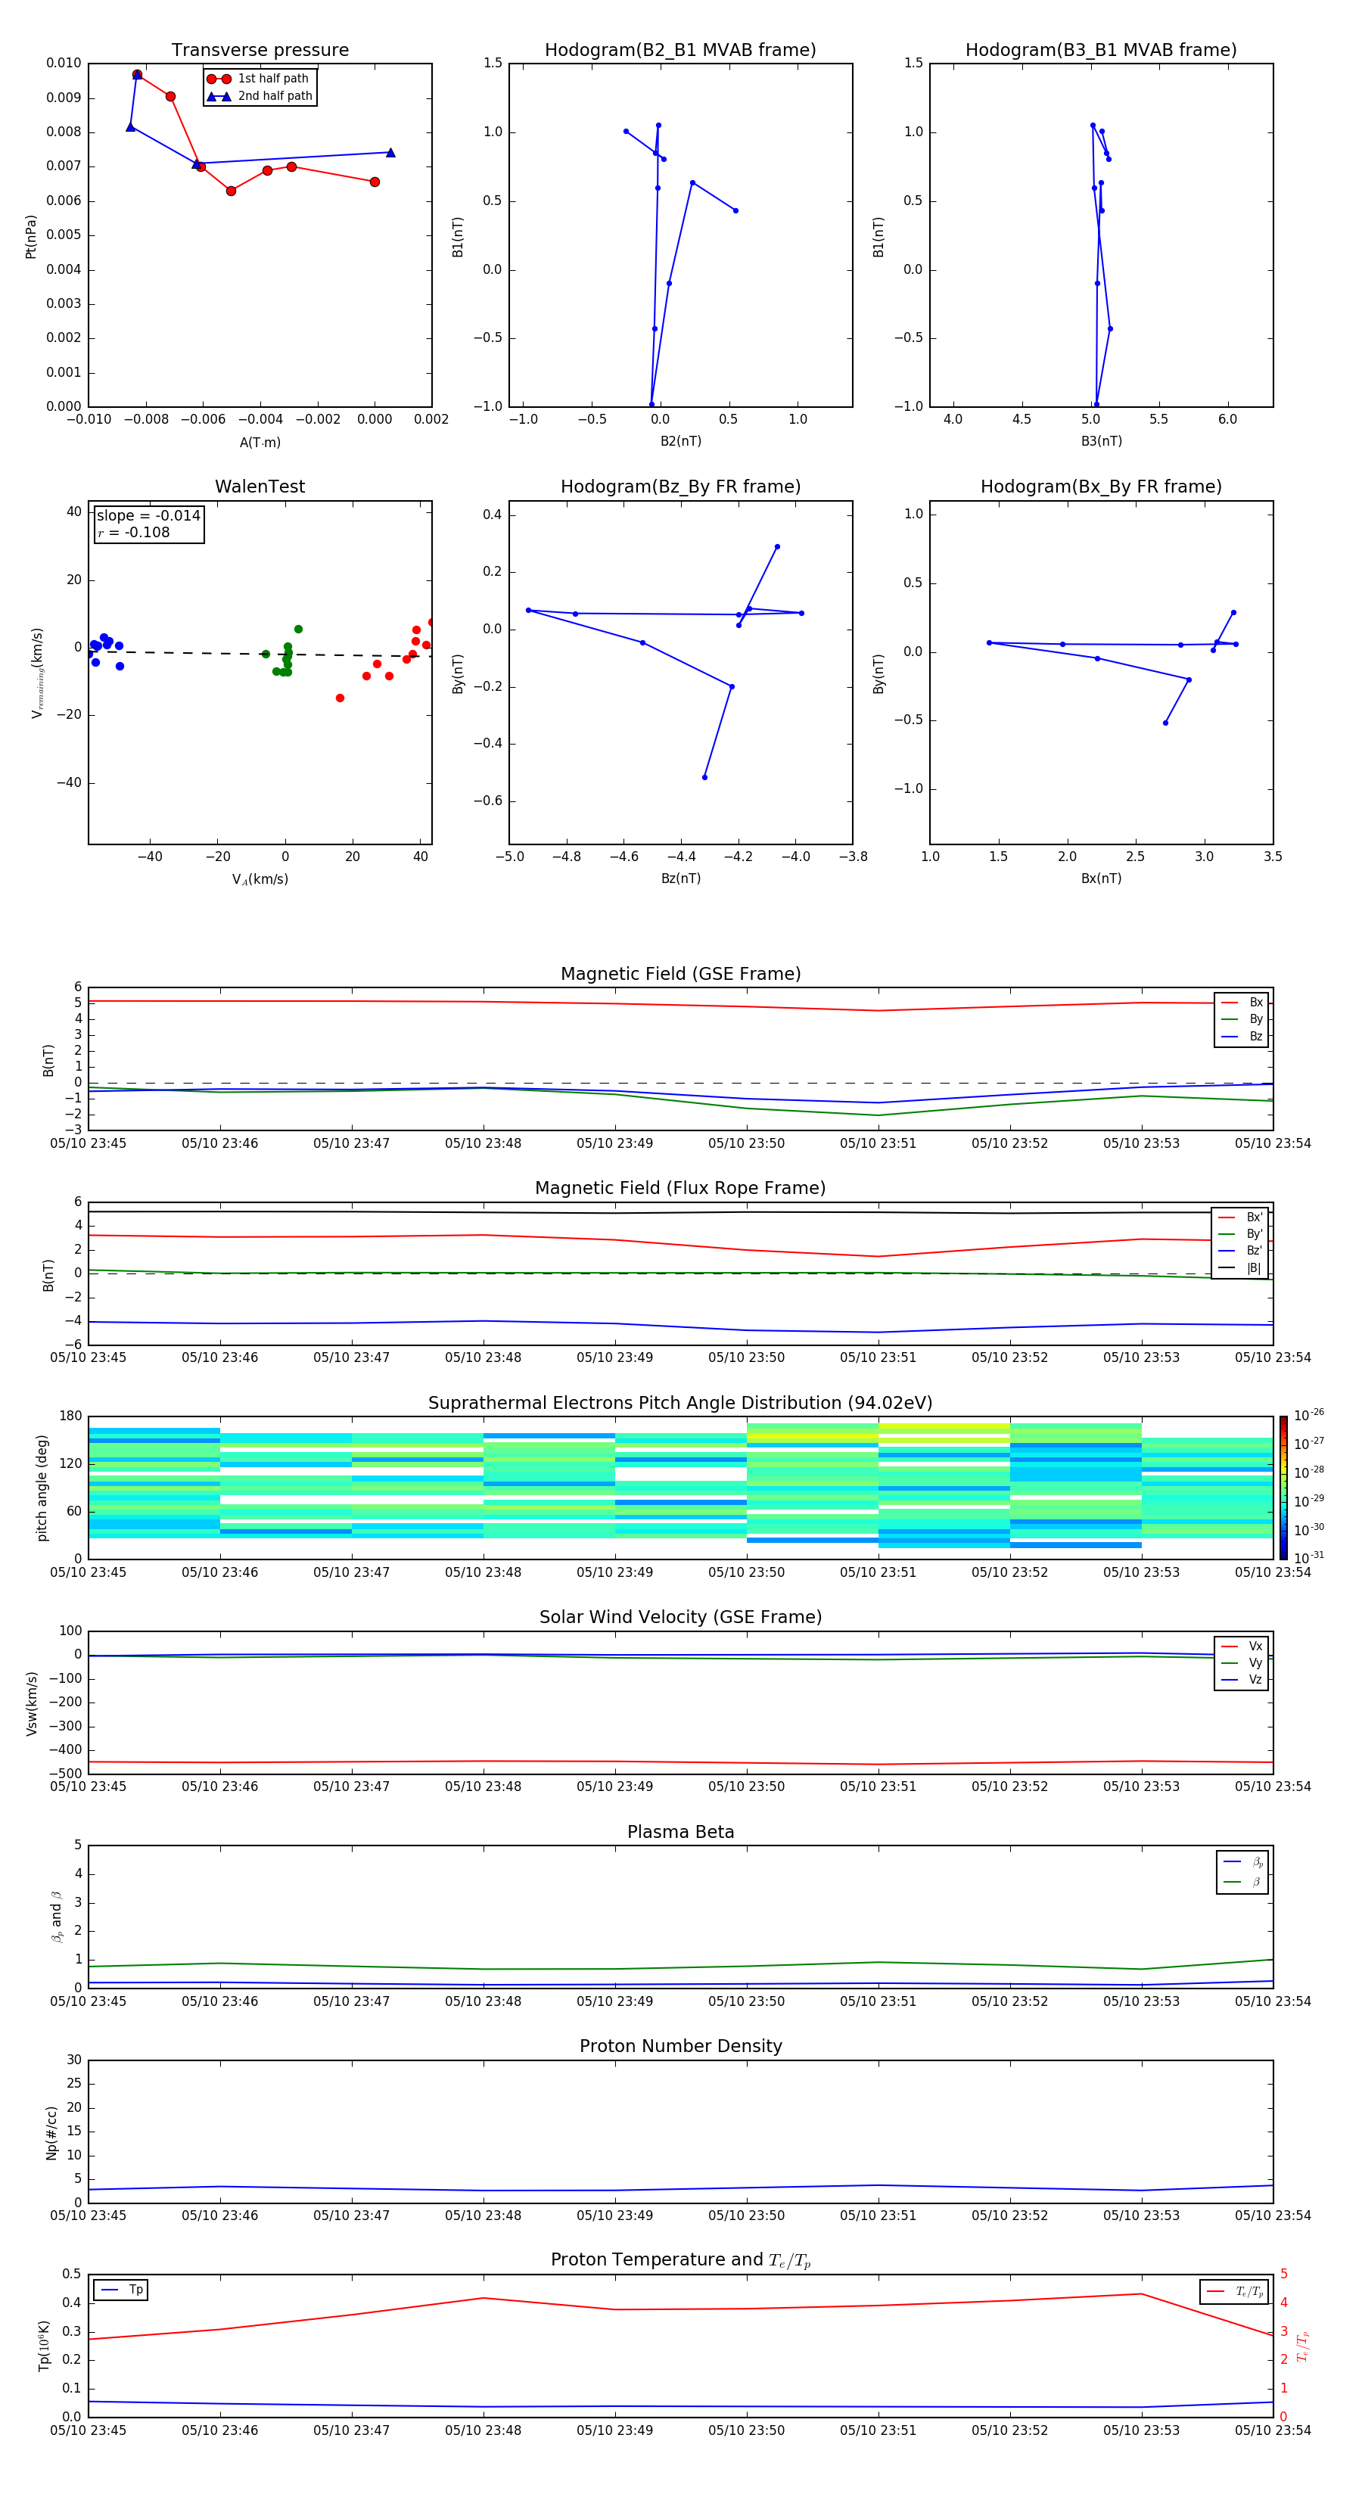Viewport: 1362px width, 2497px height.
Task: Click the 'Te/Tp' legend entry on right
Action: 1234,2291
